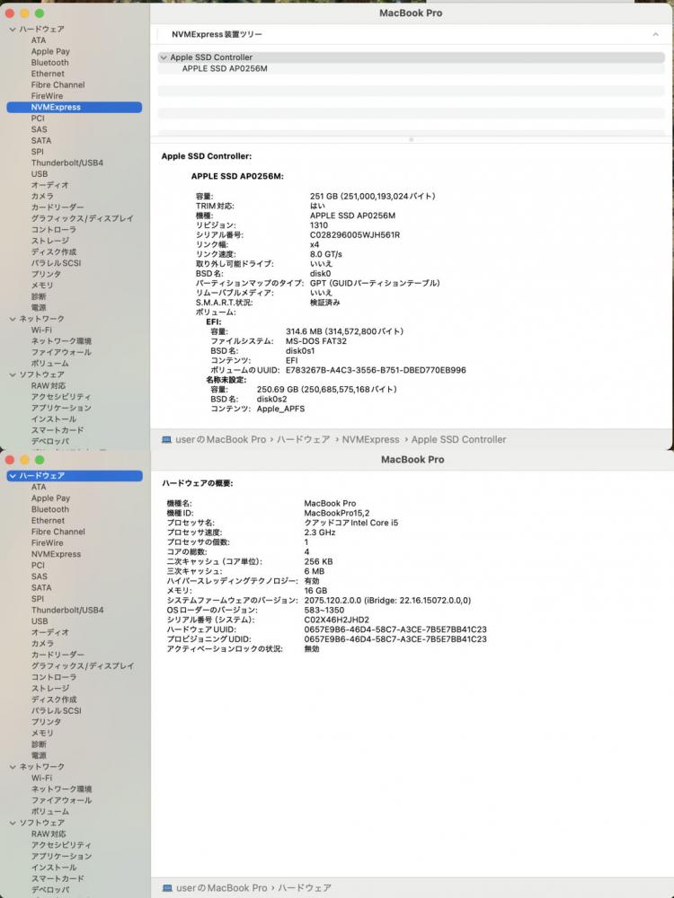Screen dimensions: 674x898
Task: Open SAS in bottom window sidebar
Action: pyautogui.click(x=39, y=577)
